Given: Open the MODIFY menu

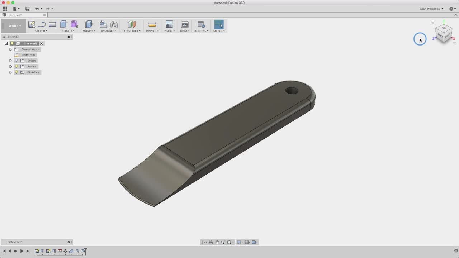Looking at the screenshot, I should [89, 31].
